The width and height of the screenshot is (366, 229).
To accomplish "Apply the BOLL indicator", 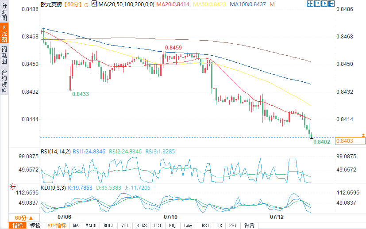I will coord(109,226).
